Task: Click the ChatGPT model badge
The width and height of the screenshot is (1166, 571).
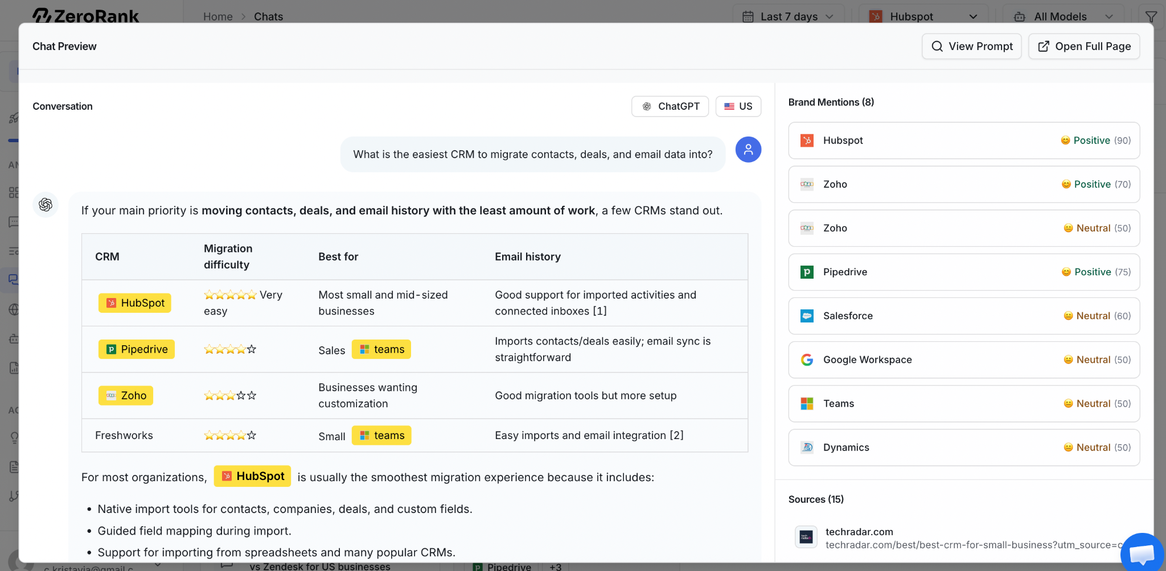Action: (670, 106)
